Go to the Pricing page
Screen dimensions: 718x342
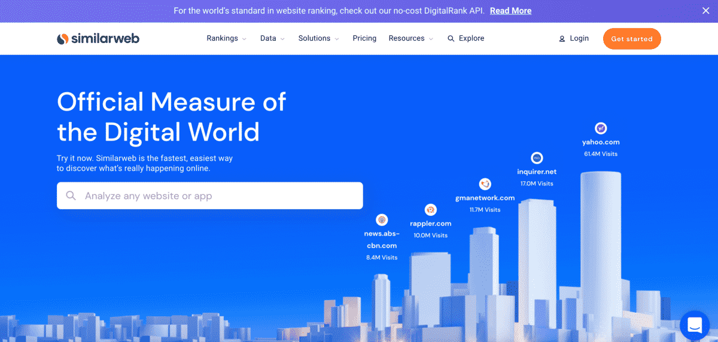[364, 38]
